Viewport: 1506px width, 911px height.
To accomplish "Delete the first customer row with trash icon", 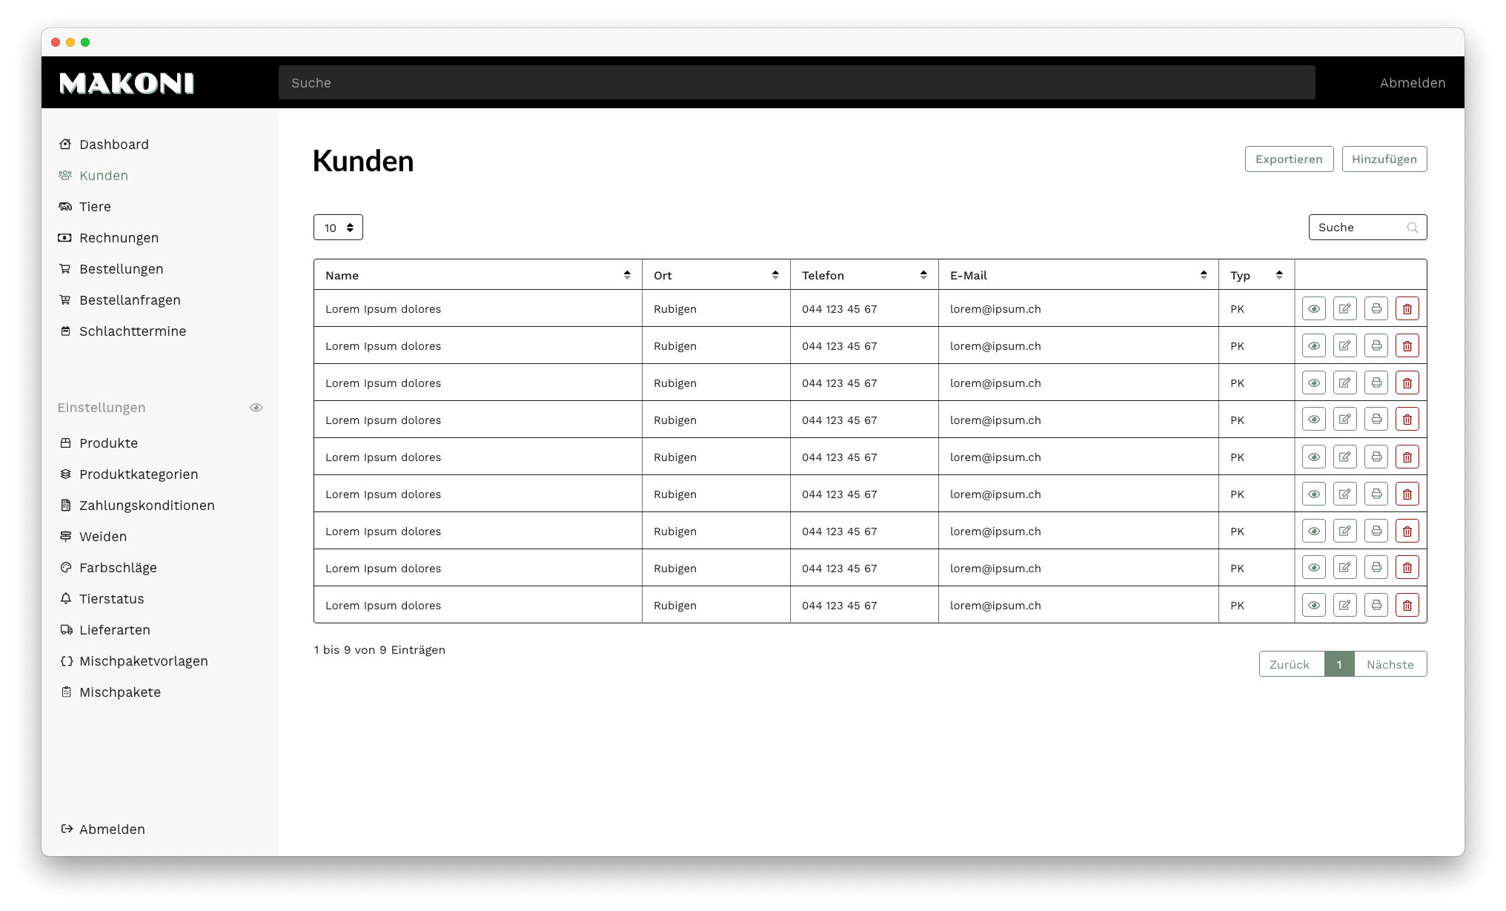I will coord(1407,308).
